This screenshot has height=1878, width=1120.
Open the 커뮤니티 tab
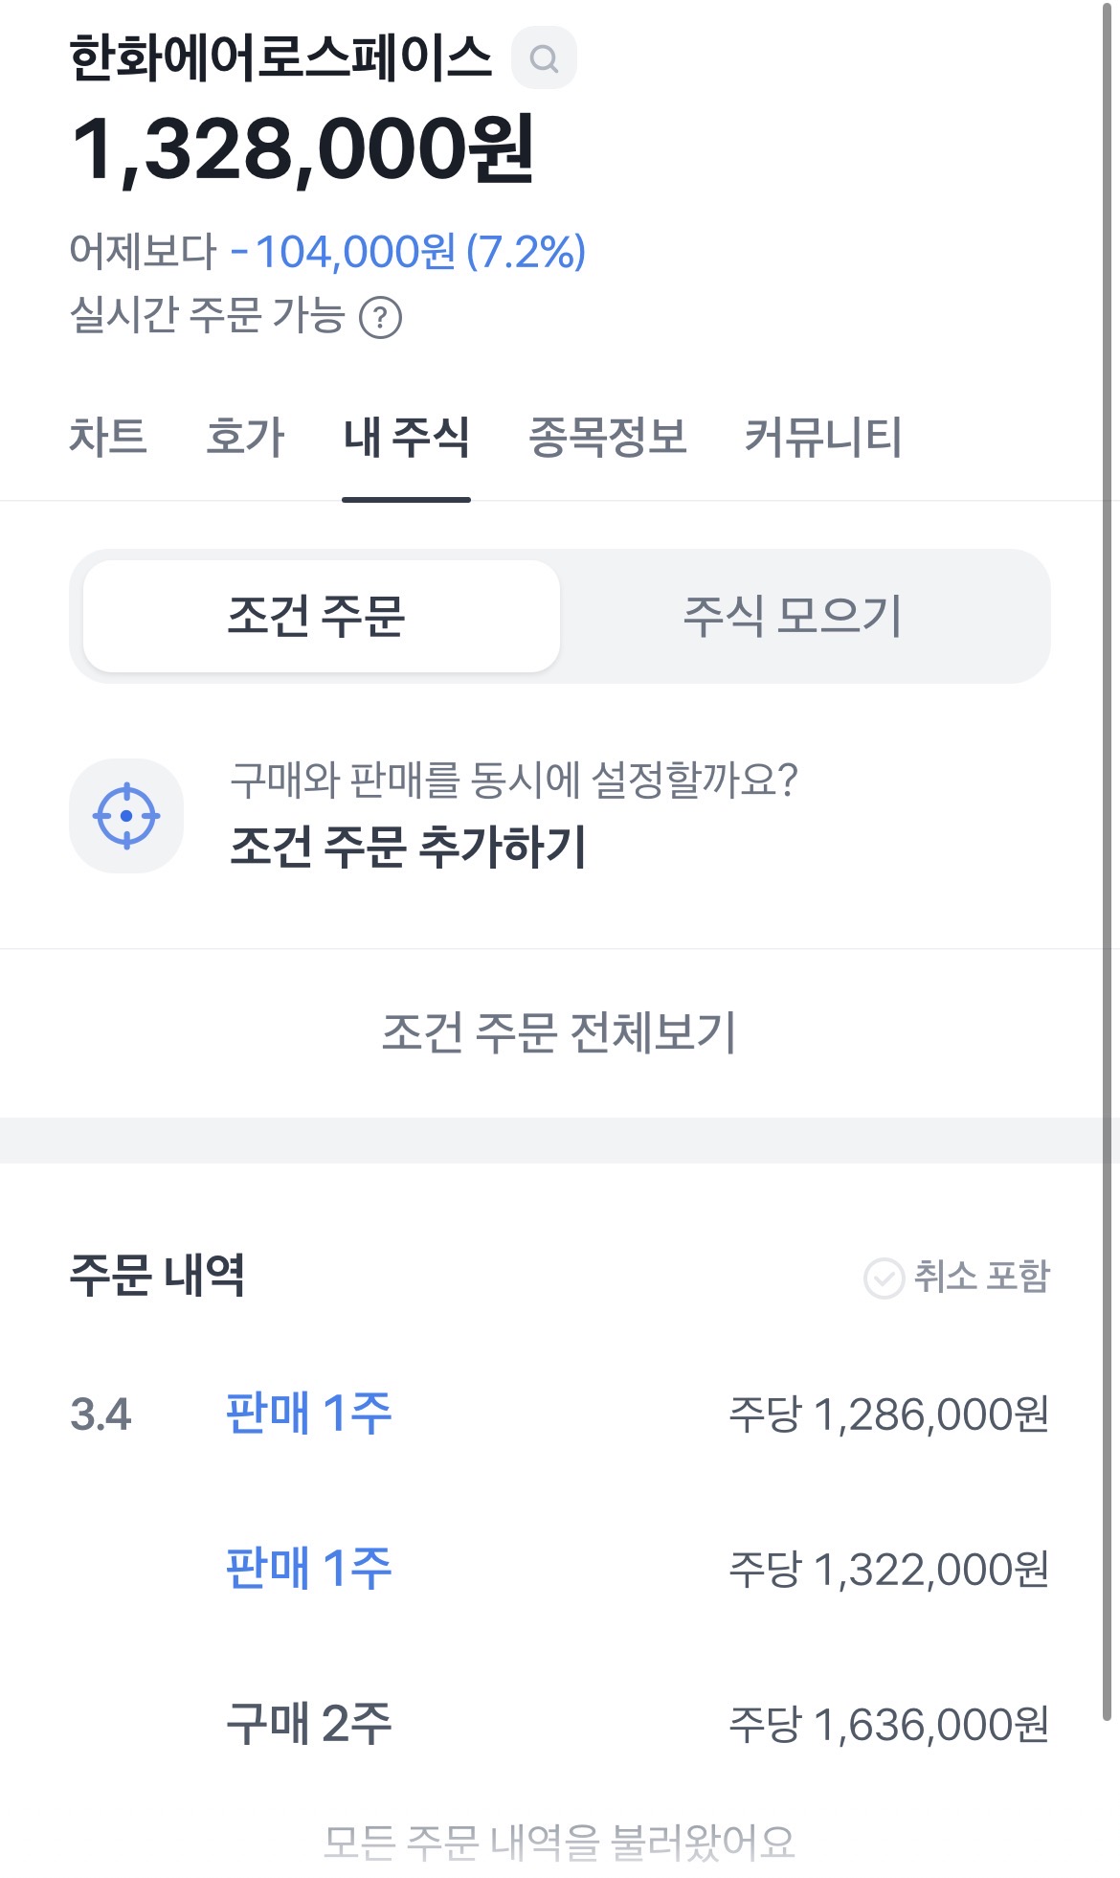point(823,438)
